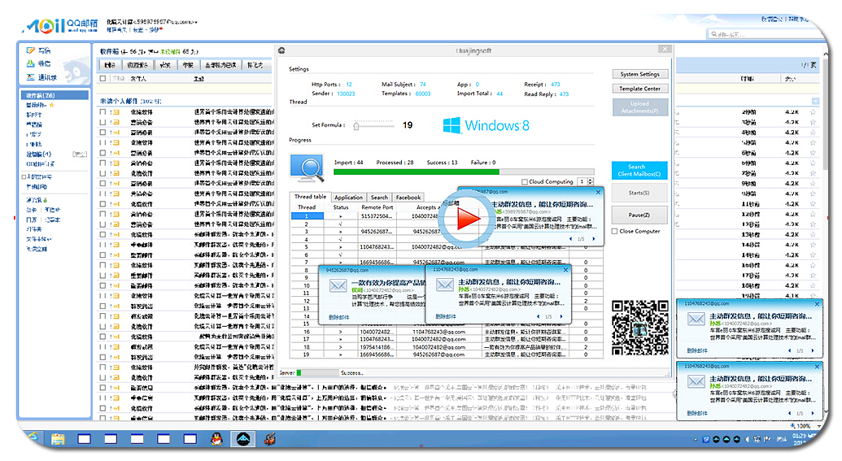Click the Templates value 60003
The height and width of the screenshot is (461, 842).
(x=423, y=94)
